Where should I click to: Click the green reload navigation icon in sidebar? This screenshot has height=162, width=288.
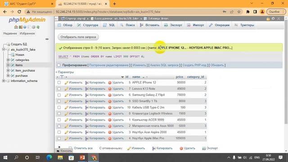pyautogui.click(x=38, y=27)
